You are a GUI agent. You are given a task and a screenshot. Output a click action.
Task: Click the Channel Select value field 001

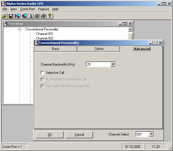(x=142, y=134)
